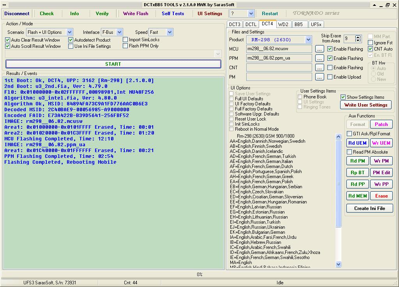
Task: Enable Full Factory Defaults
Action: coord(231,109)
